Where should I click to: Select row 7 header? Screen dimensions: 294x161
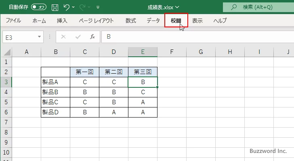[6, 122]
